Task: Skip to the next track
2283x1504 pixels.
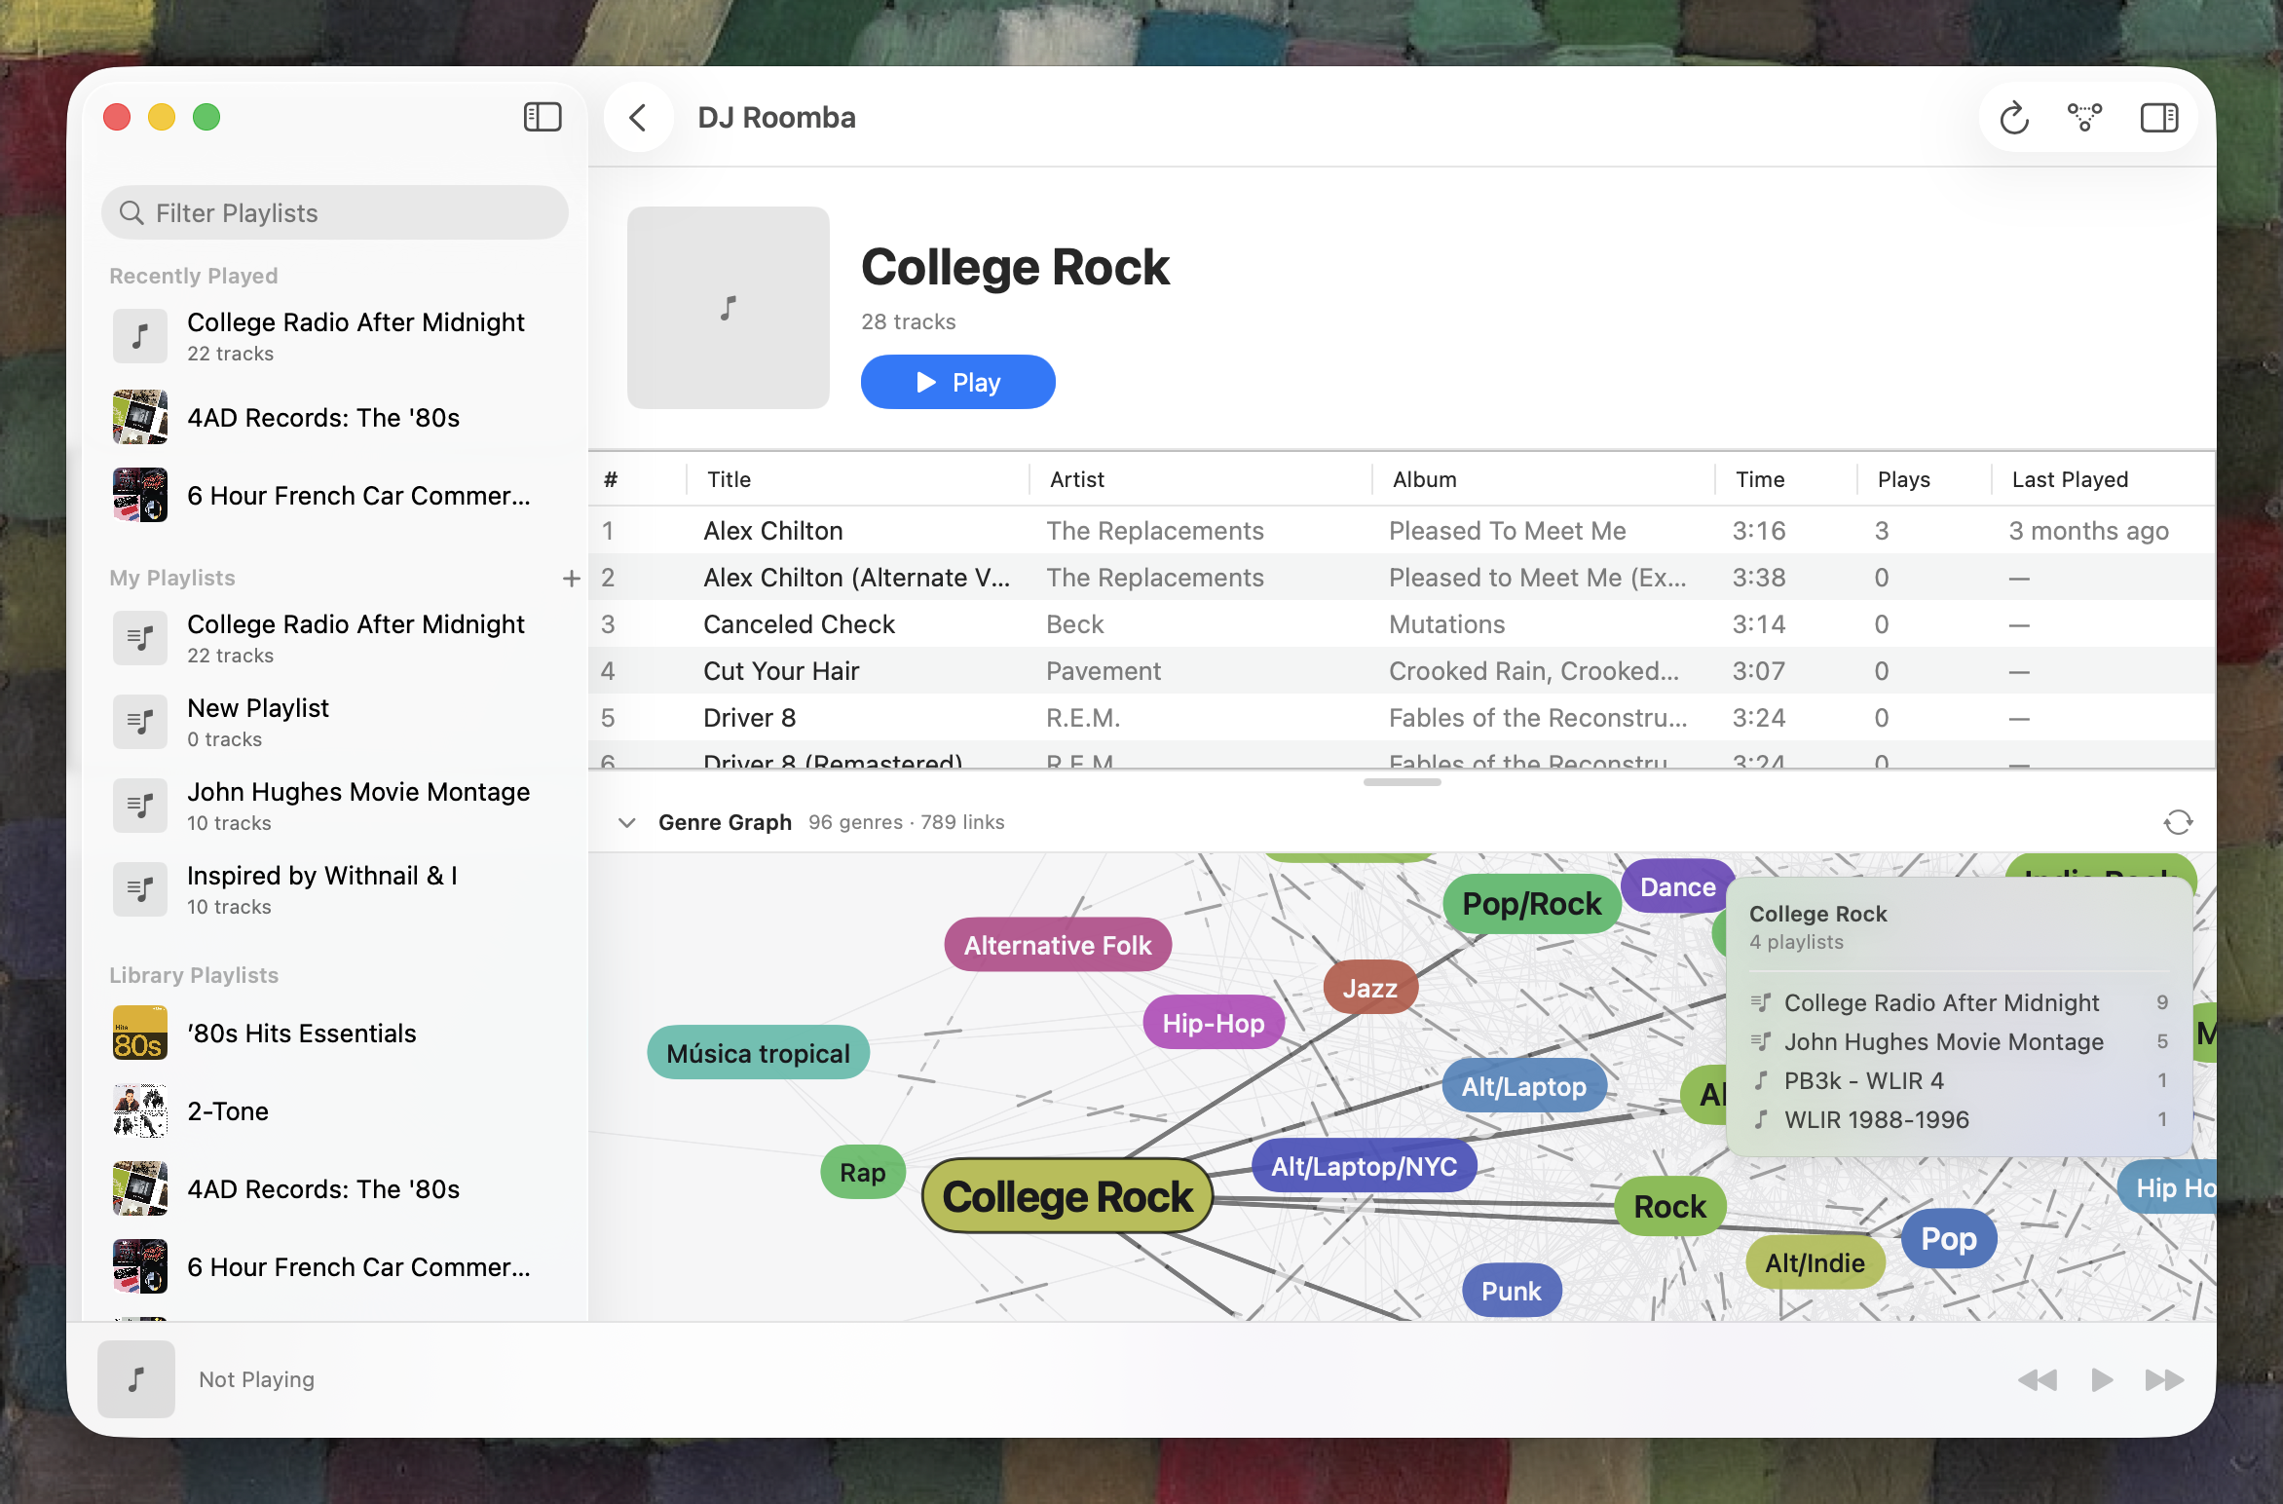Action: pyautogui.click(x=2164, y=1379)
